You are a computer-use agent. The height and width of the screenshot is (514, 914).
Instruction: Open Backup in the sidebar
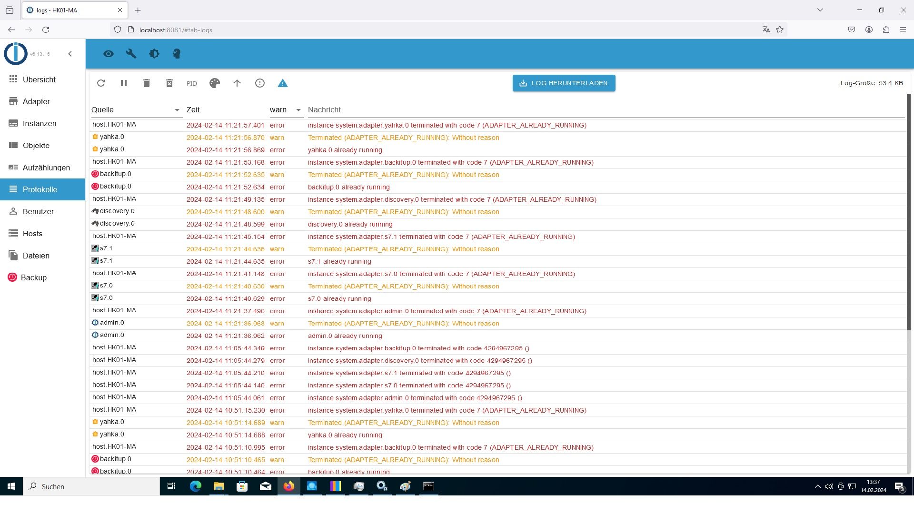33,278
